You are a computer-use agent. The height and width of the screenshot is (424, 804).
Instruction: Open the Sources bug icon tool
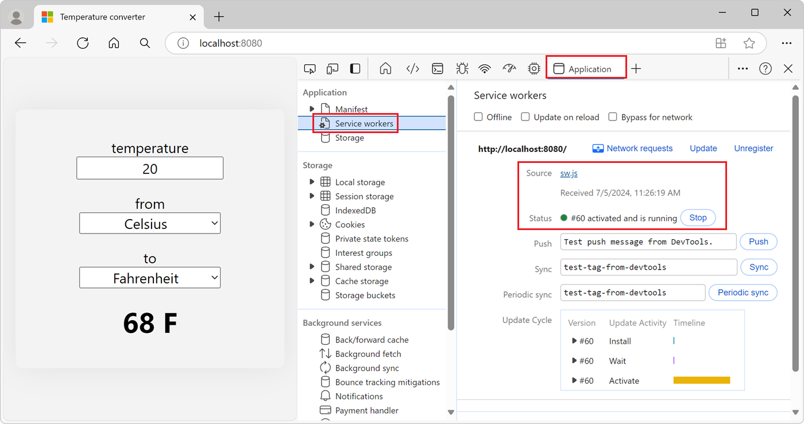(x=462, y=69)
